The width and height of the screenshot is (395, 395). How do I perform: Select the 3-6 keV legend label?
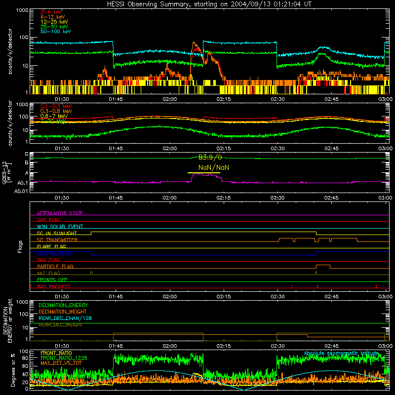coord(51,12)
